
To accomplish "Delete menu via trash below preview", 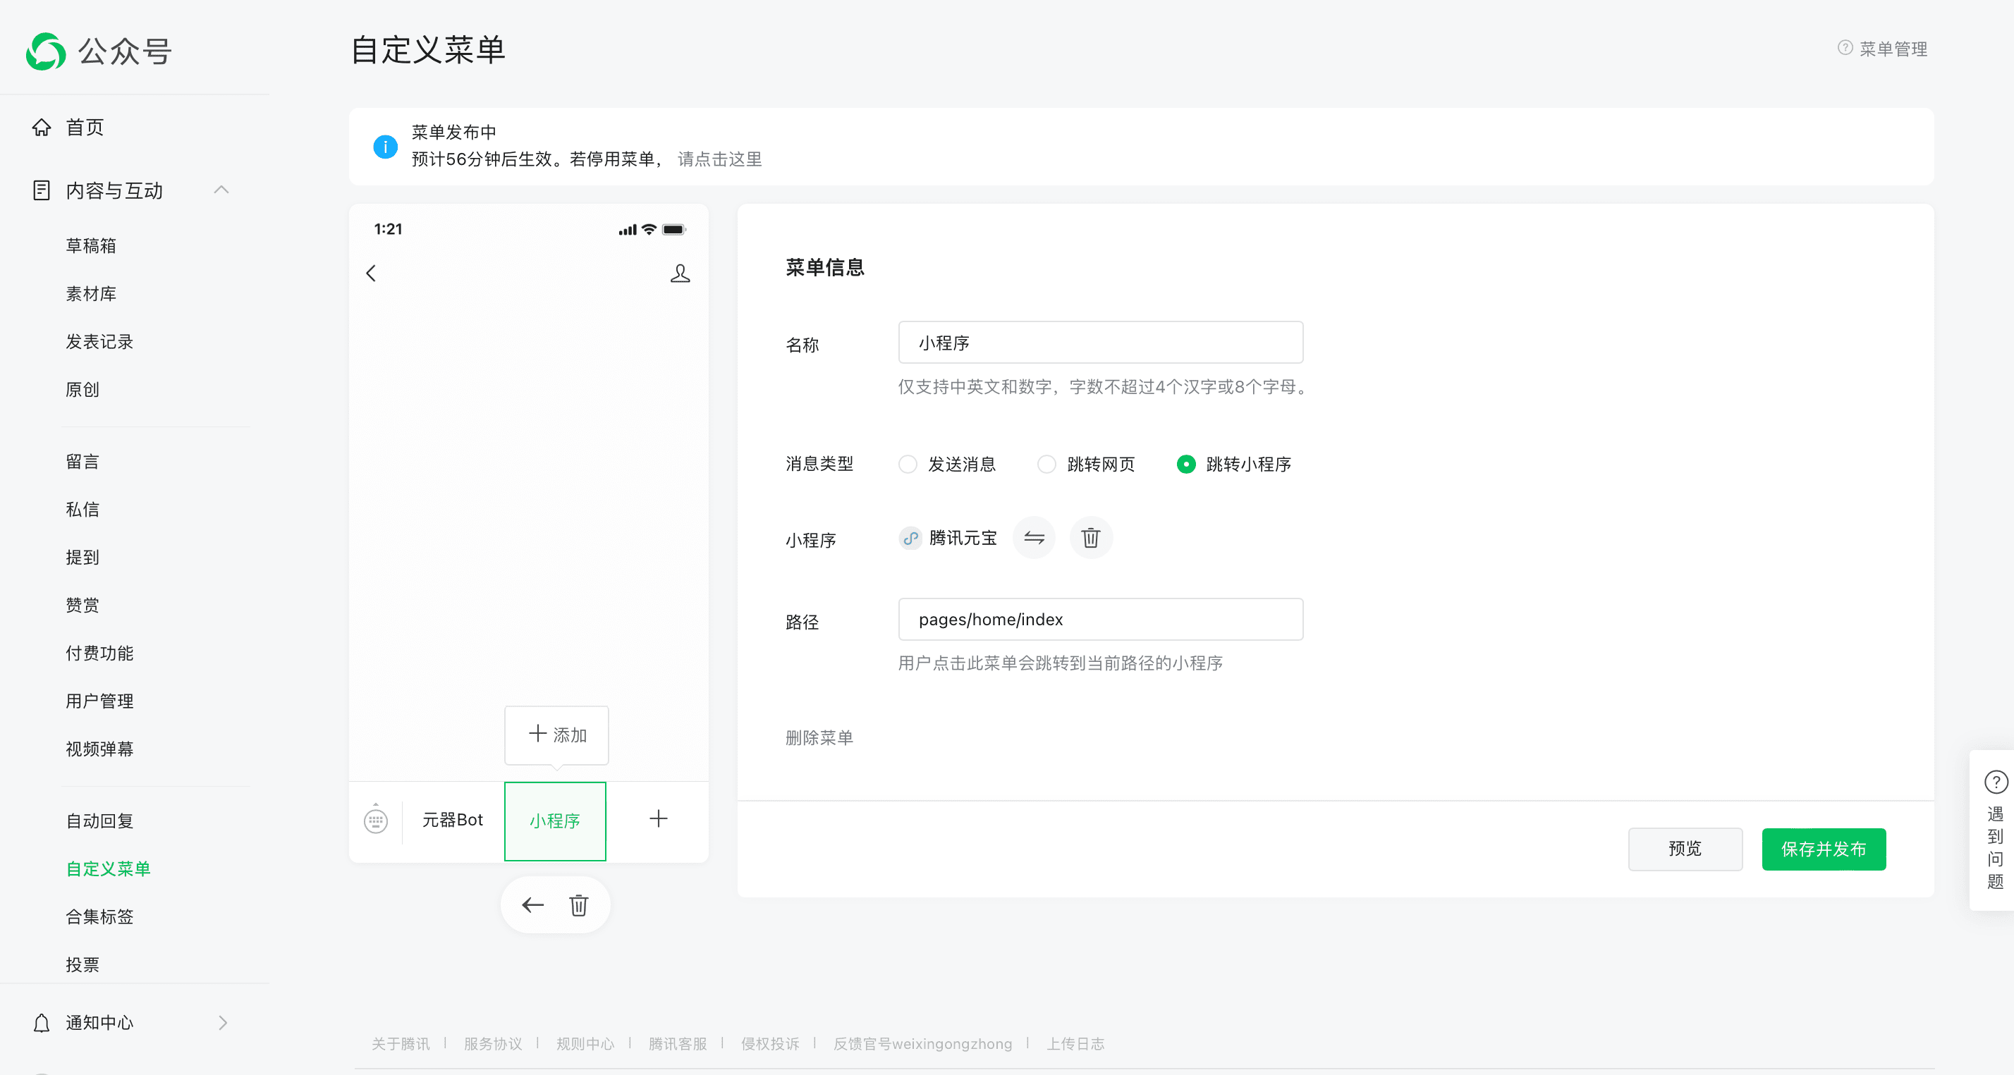I will (578, 905).
